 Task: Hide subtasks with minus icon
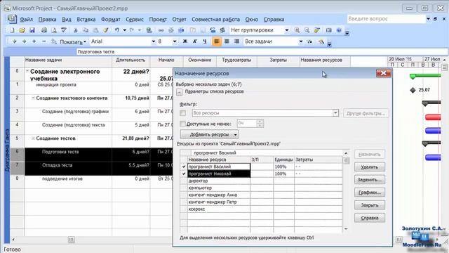click(x=43, y=41)
